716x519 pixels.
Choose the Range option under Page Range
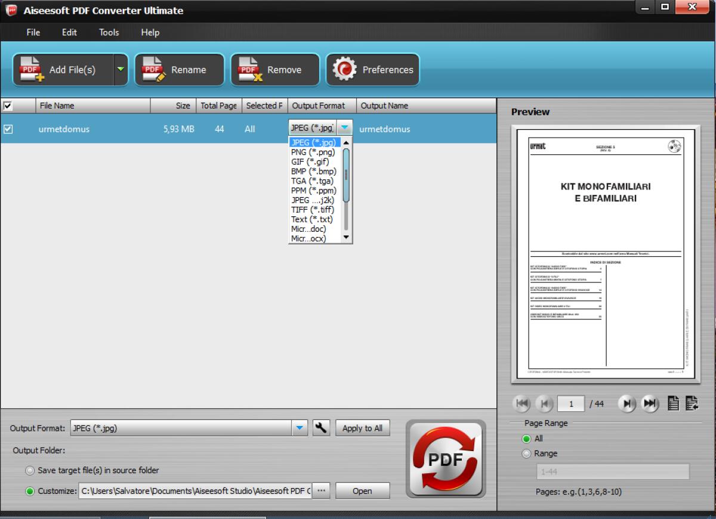pyautogui.click(x=527, y=453)
